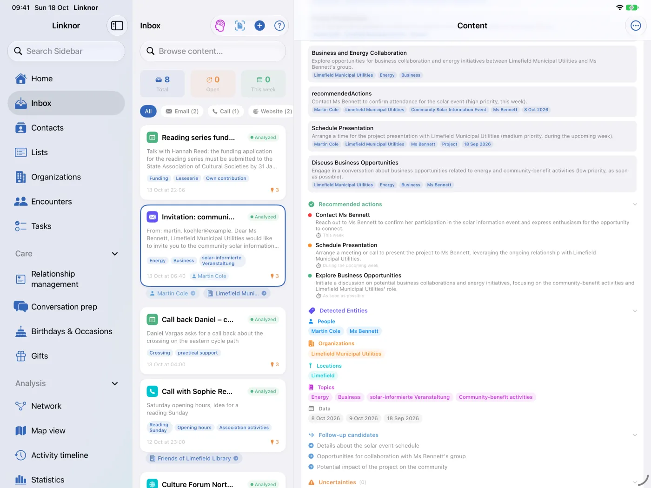This screenshot has width=651, height=488.
Task: Select the 8 Total stat card
Action: pos(162,84)
